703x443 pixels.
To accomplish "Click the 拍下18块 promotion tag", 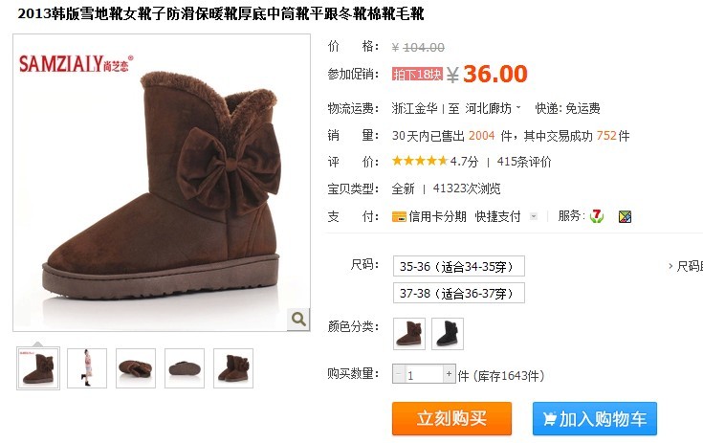I will pos(417,74).
